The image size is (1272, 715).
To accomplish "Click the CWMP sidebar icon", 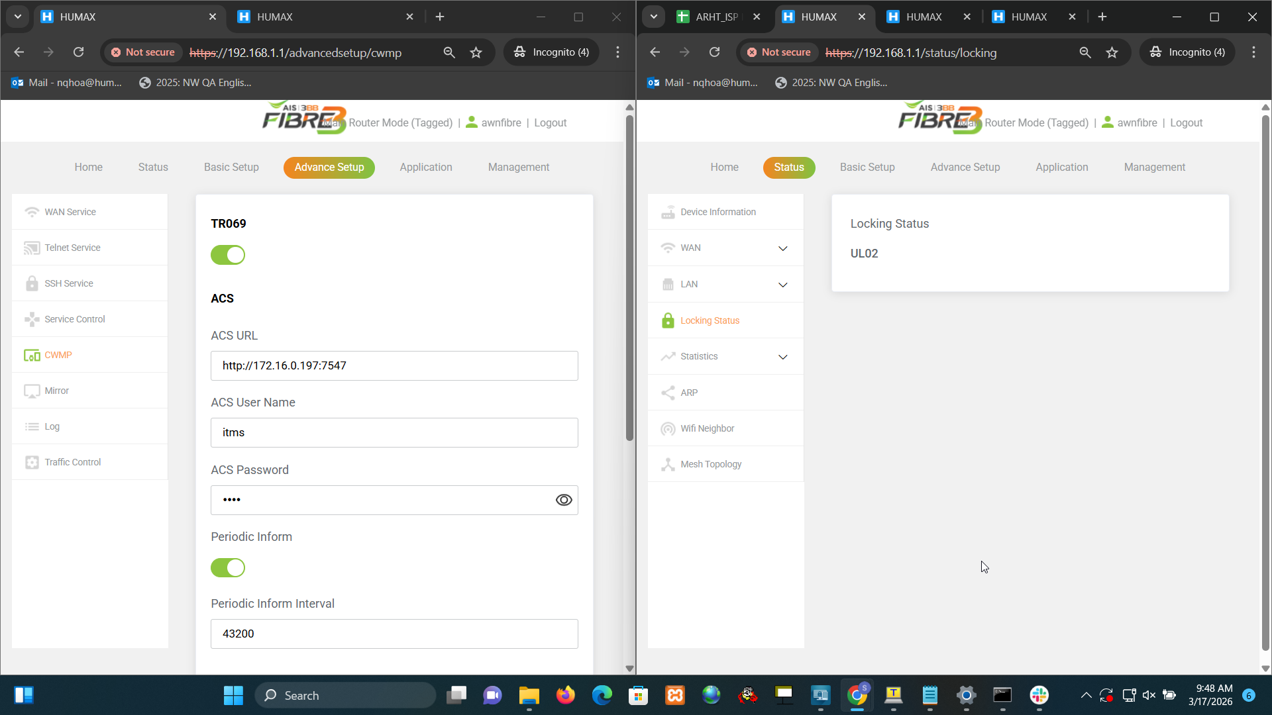I will coord(32,356).
